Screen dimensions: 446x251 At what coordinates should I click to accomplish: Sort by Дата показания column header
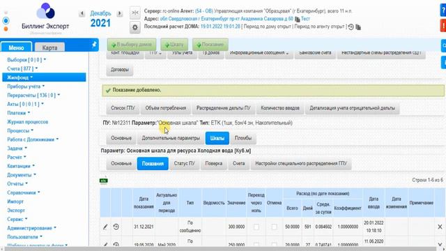(144, 203)
